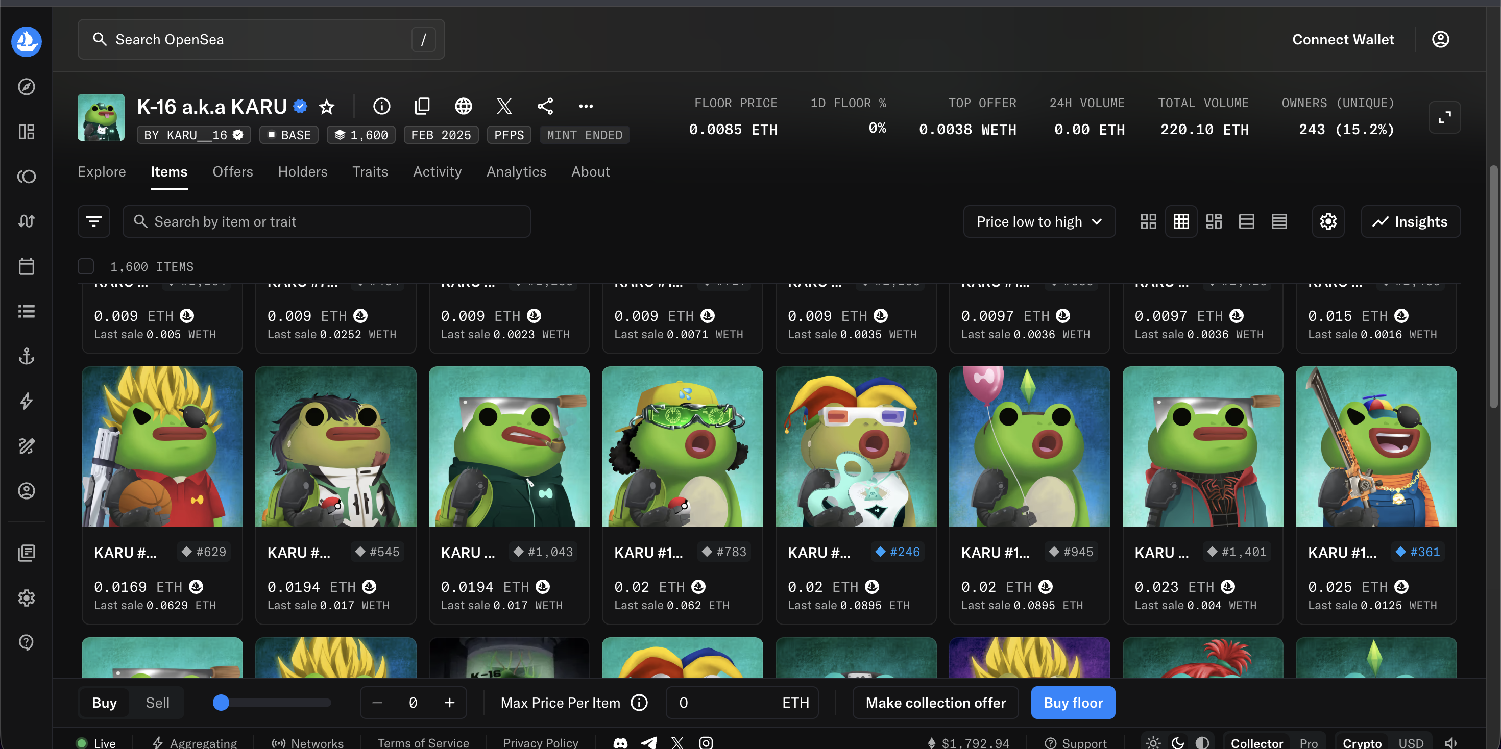This screenshot has width=1501, height=749.
Task: Expand the filters panel button
Action: 94,221
